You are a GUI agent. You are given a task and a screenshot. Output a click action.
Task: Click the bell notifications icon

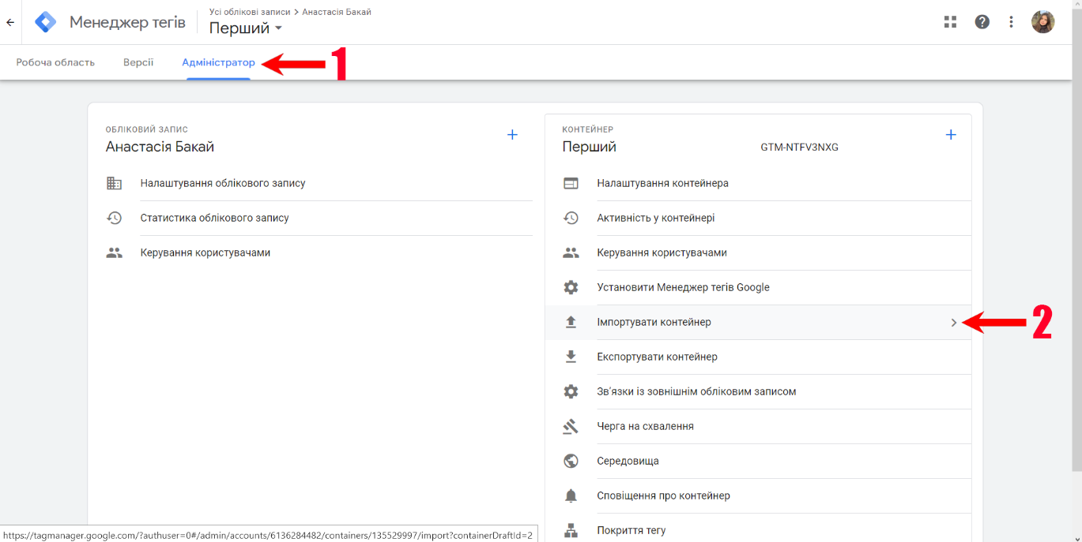pyautogui.click(x=571, y=495)
